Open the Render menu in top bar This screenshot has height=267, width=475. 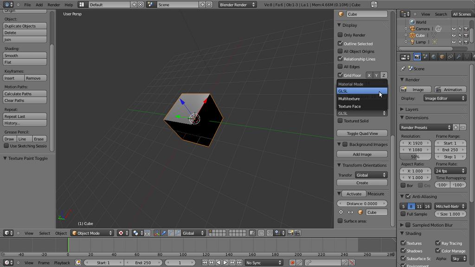(54, 5)
